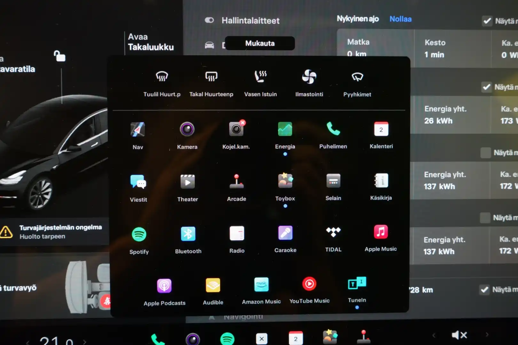This screenshot has width=518, height=345.
Task: Select the Kesto 1 min cell
Action: (x=453, y=49)
